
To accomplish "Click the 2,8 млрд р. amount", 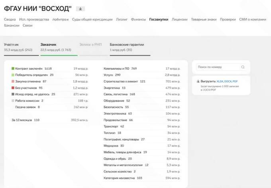I will [172, 75].
